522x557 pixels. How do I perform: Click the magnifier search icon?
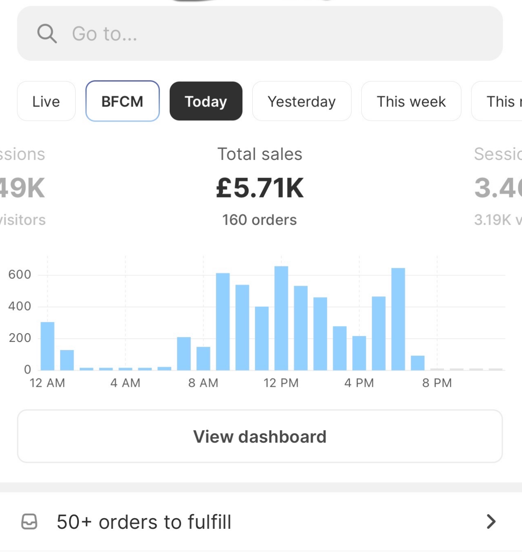47,33
